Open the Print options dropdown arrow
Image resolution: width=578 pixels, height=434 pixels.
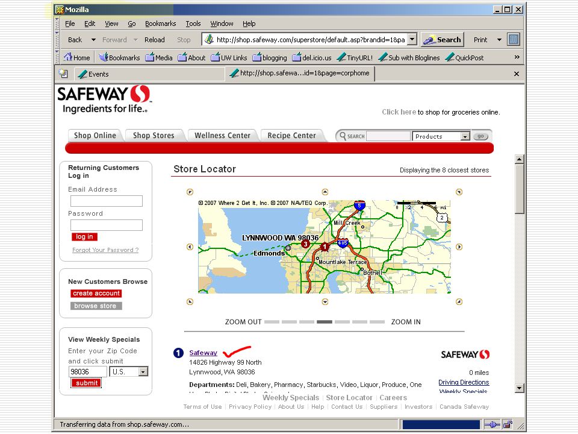500,40
